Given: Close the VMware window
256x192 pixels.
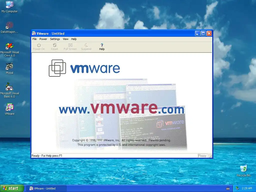Looking at the screenshot, I should [x=209, y=33].
